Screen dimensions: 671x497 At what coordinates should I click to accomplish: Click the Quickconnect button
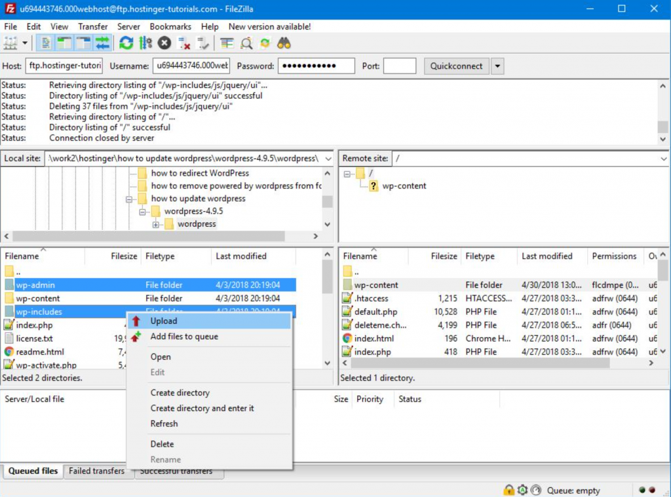pyautogui.click(x=456, y=66)
